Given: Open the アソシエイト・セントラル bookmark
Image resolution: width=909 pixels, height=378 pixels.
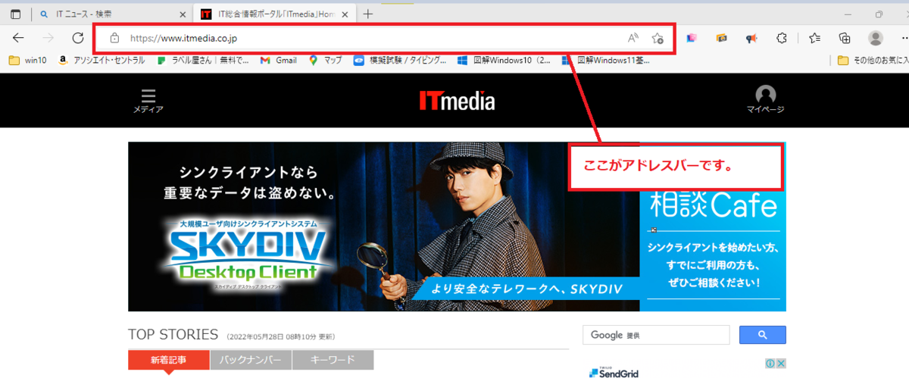Looking at the screenshot, I should coord(102,61).
